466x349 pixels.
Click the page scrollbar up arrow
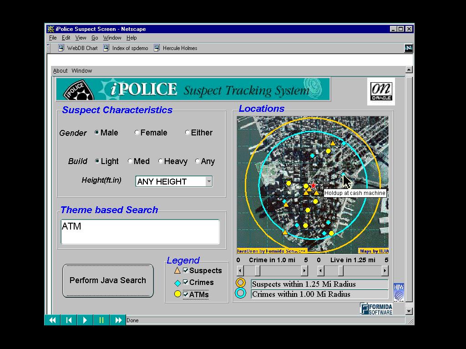pyautogui.click(x=409, y=70)
